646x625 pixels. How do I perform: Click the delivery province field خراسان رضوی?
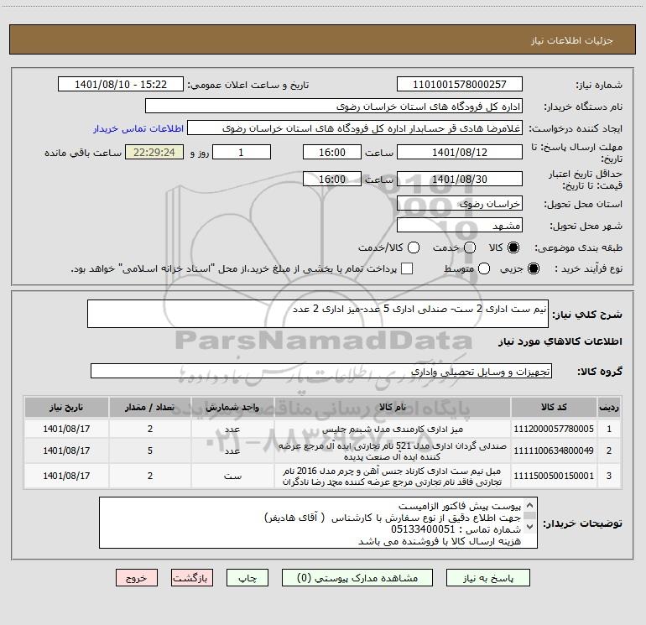pos(460,204)
